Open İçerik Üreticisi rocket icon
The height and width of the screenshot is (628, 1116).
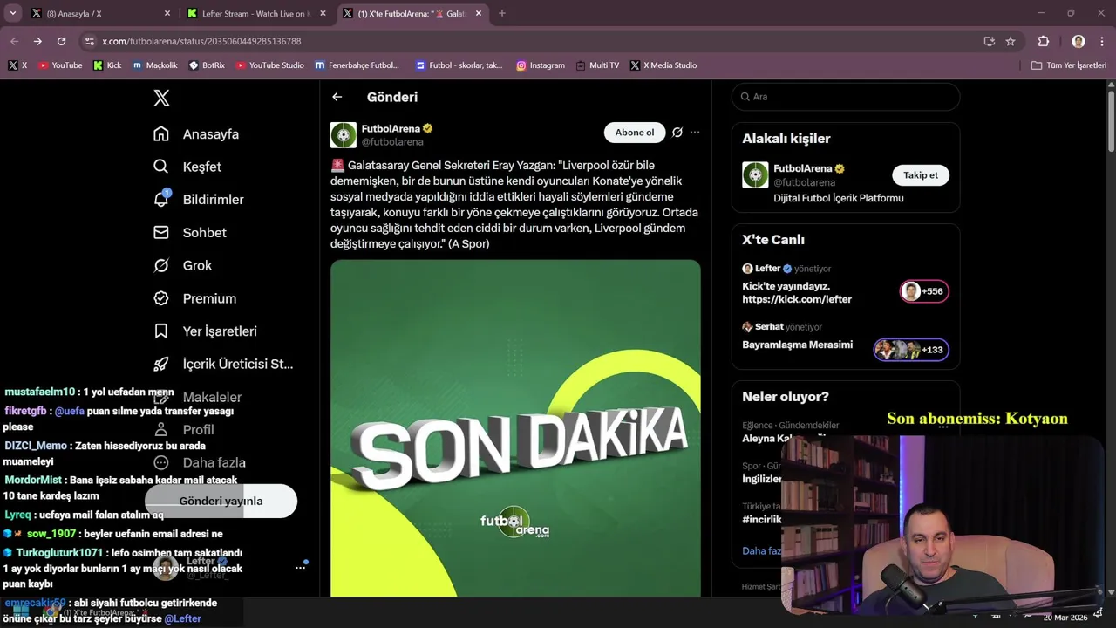tap(161, 364)
